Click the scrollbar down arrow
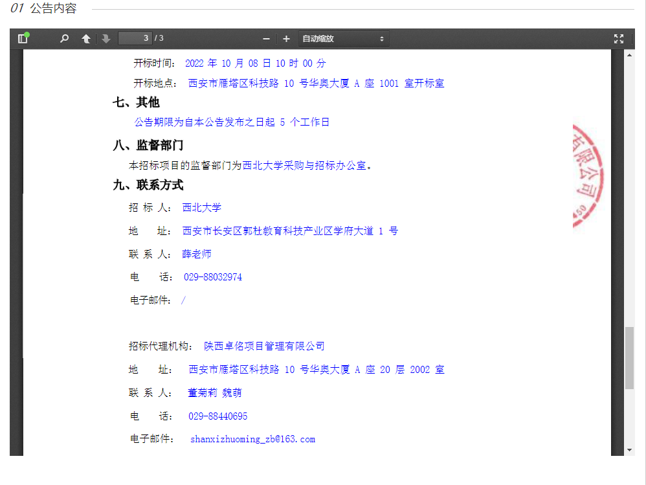The image size is (646, 485). tap(629, 449)
